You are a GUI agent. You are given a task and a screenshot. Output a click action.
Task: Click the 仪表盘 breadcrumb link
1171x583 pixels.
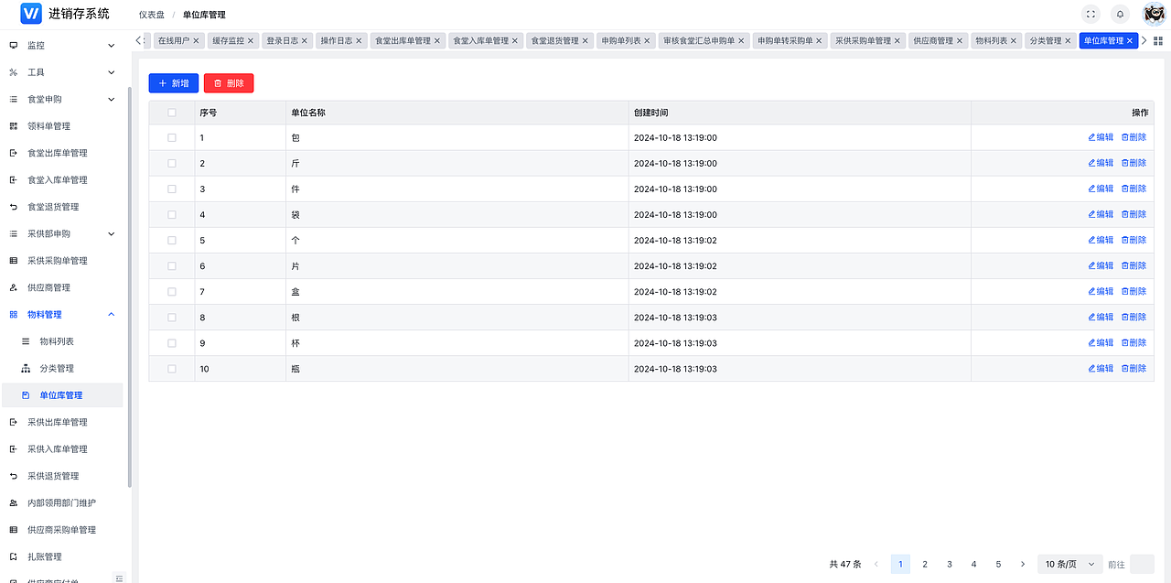pos(152,15)
